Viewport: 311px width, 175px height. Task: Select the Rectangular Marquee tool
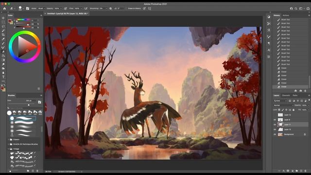[3, 22]
